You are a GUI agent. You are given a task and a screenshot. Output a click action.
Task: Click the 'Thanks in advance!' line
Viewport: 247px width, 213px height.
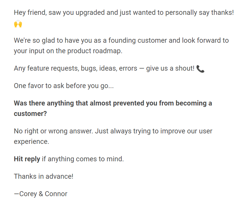(44, 176)
